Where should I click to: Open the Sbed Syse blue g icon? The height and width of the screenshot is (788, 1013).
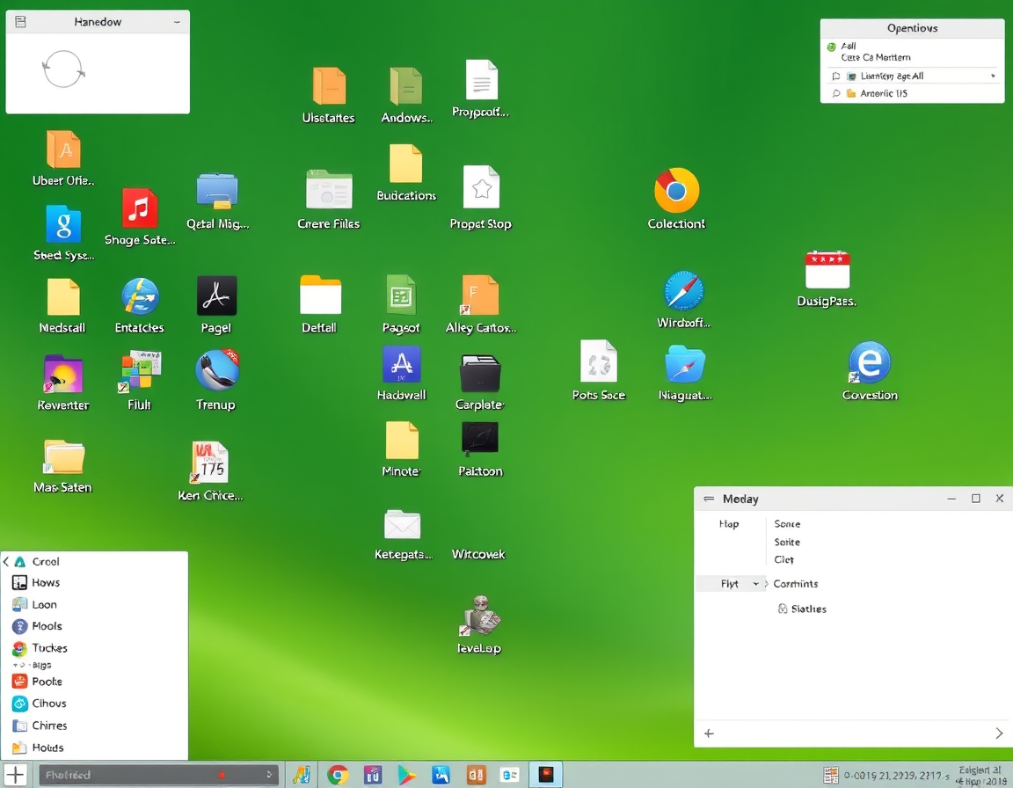(x=63, y=225)
